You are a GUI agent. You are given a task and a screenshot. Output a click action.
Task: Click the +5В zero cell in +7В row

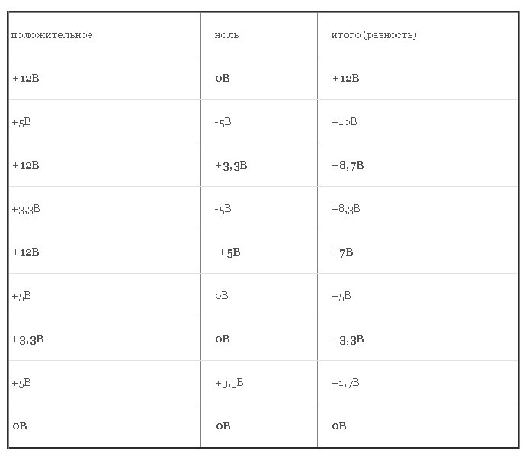click(229, 252)
